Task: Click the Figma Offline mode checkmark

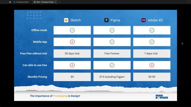Action: tap(112, 30)
